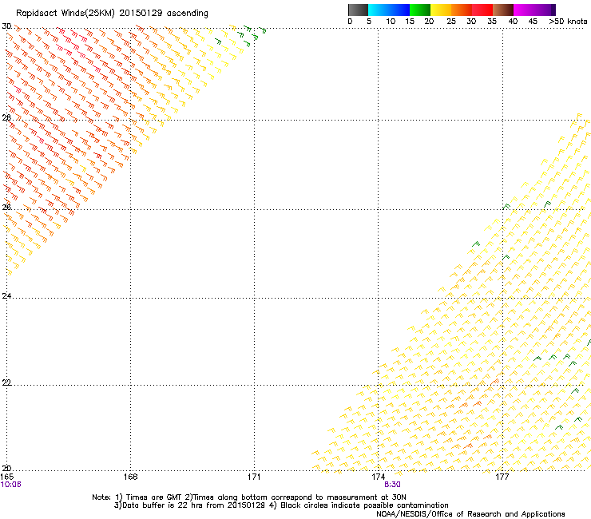Click the brown 35-40 knots color segment

pos(503,10)
